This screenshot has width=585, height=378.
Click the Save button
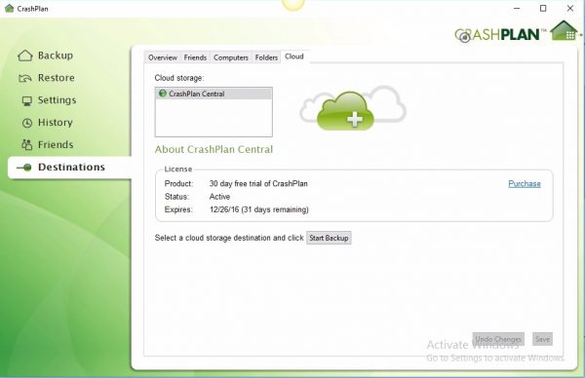coord(542,339)
